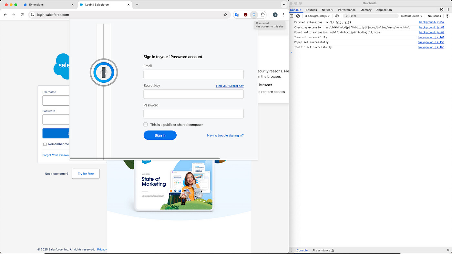Click the State of Marketing promo image

174,185
